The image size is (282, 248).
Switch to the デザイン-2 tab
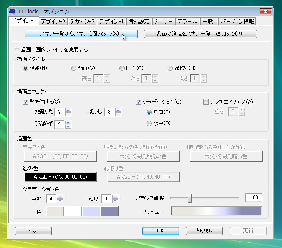[53, 22]
